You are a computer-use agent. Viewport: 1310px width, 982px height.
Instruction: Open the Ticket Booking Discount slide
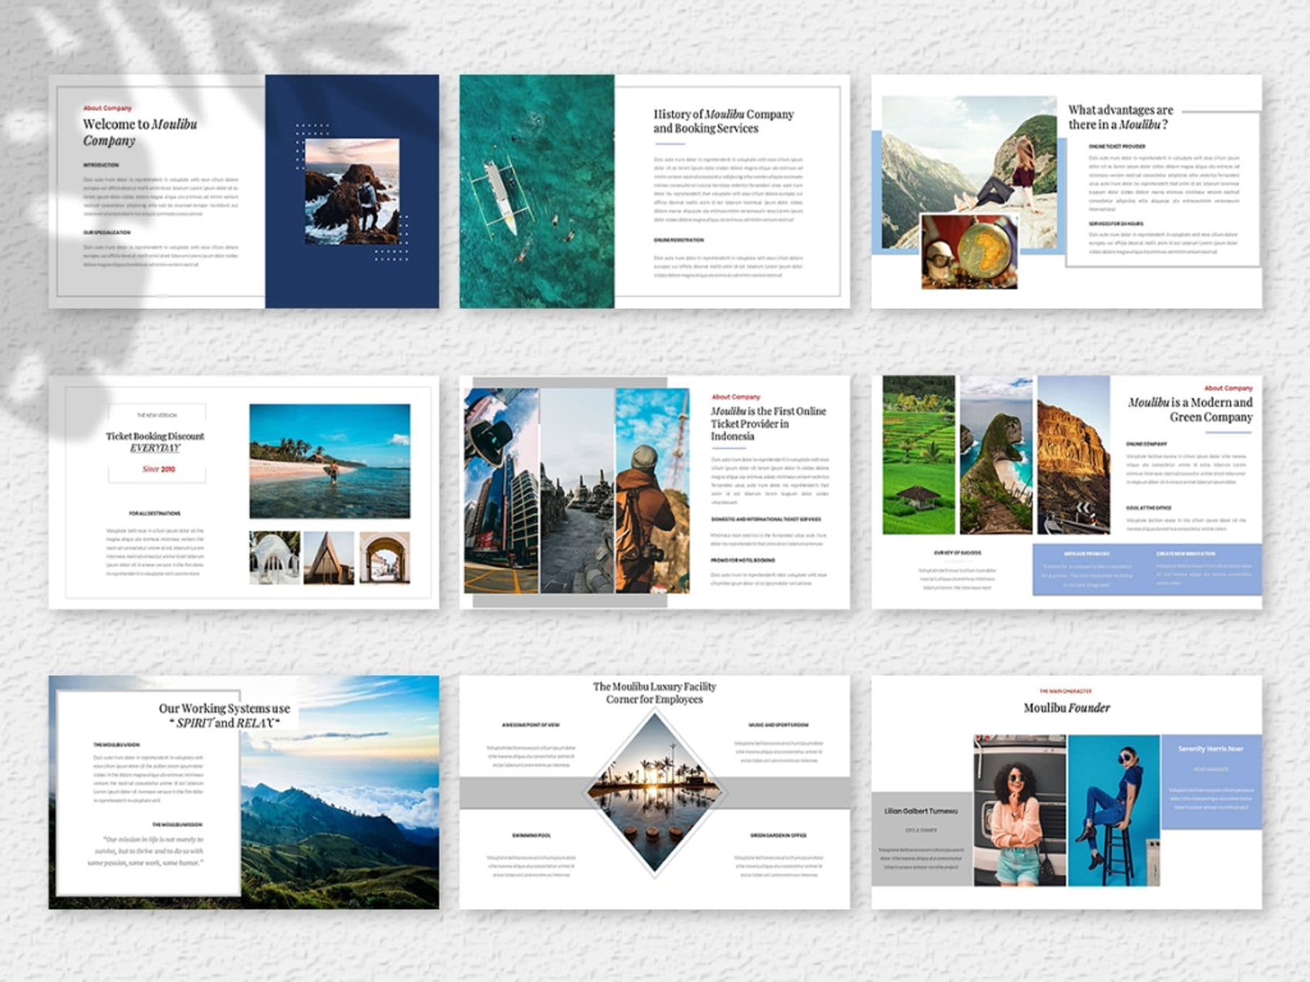pos(244,492)
